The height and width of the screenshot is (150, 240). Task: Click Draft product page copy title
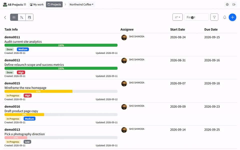(x=21, y=111)
